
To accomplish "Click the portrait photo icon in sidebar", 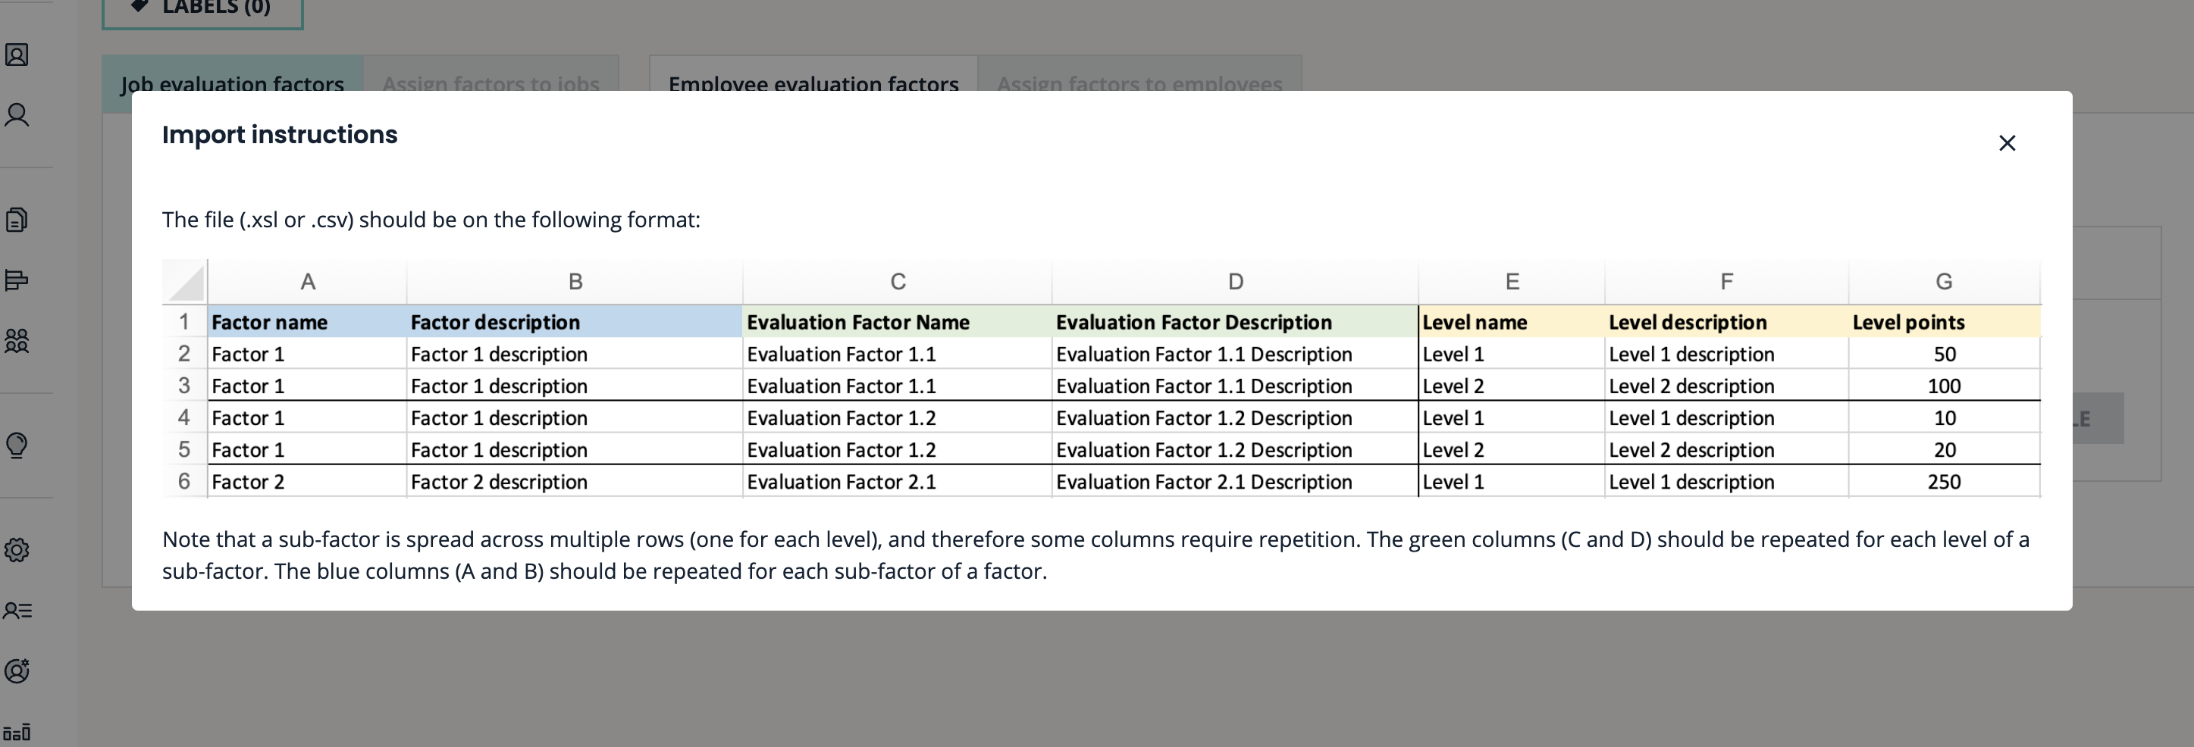I will [17, 55].
